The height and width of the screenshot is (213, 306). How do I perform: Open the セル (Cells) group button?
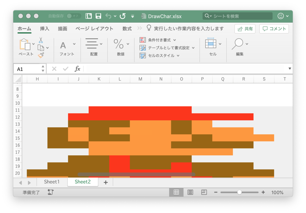pos(213,47)
